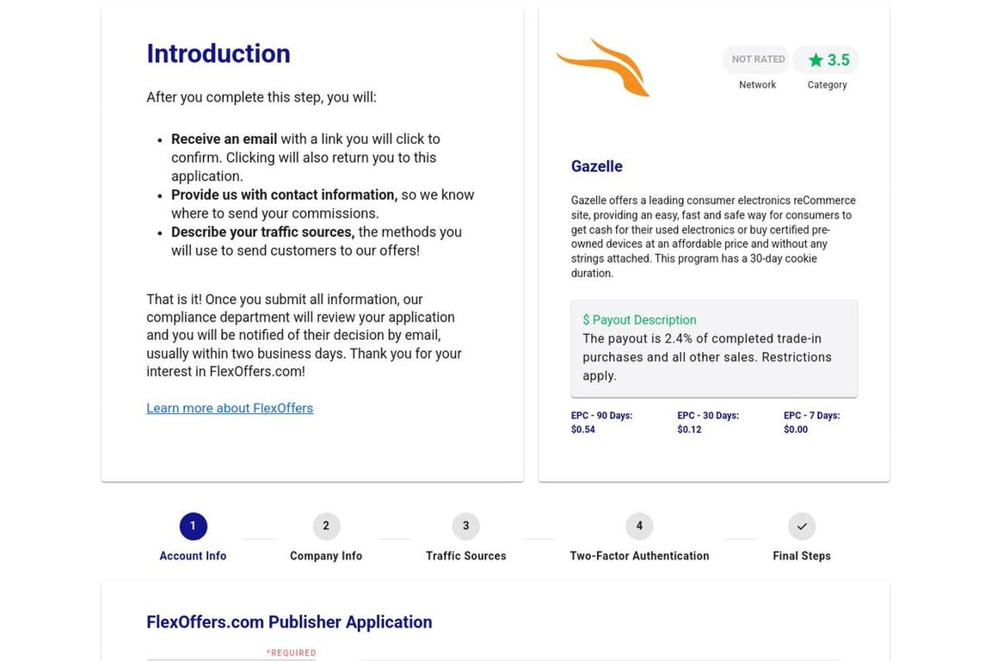
Task: Click the Traffic Sources step label
Action: (465, 556)
